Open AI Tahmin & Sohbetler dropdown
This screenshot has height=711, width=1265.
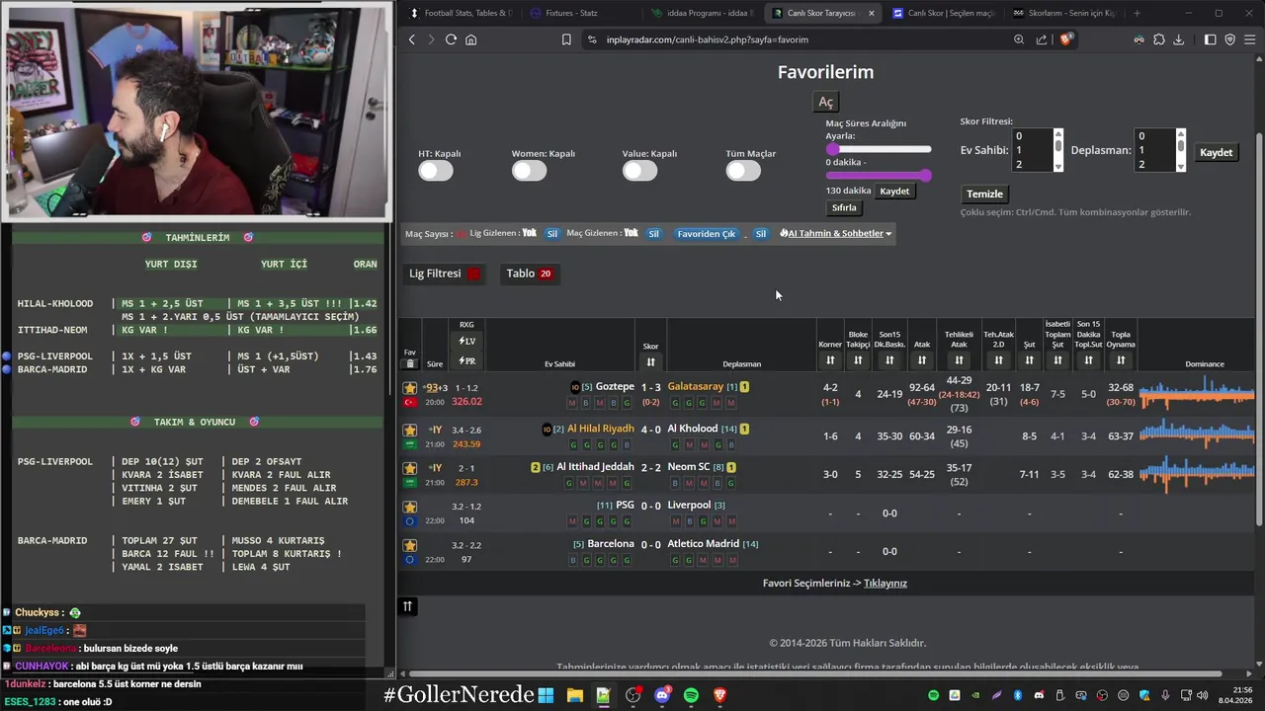836,234
